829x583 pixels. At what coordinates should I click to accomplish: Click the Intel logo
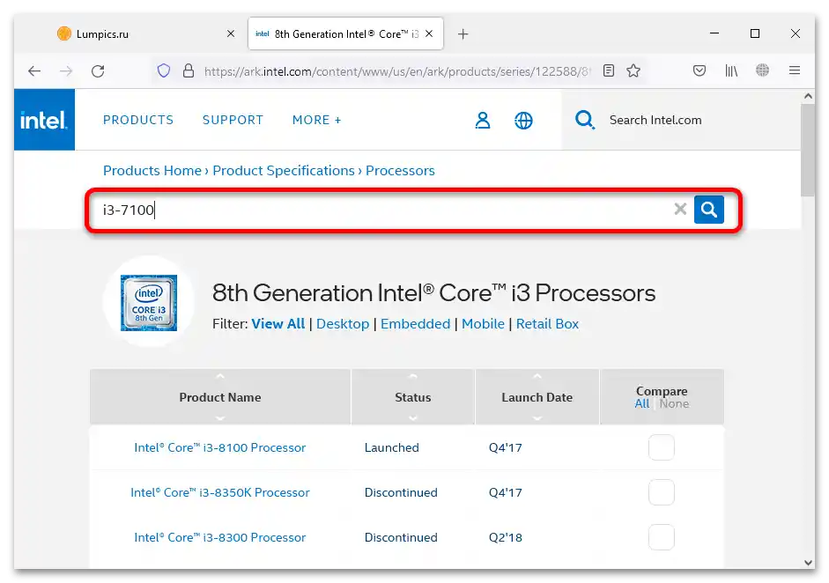44,120
